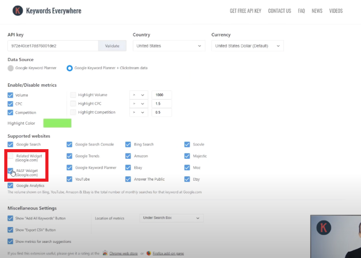This screenshot has height=258, width=361.
Task: Toggle Bing Search checkbox
Action: point(128,144)
